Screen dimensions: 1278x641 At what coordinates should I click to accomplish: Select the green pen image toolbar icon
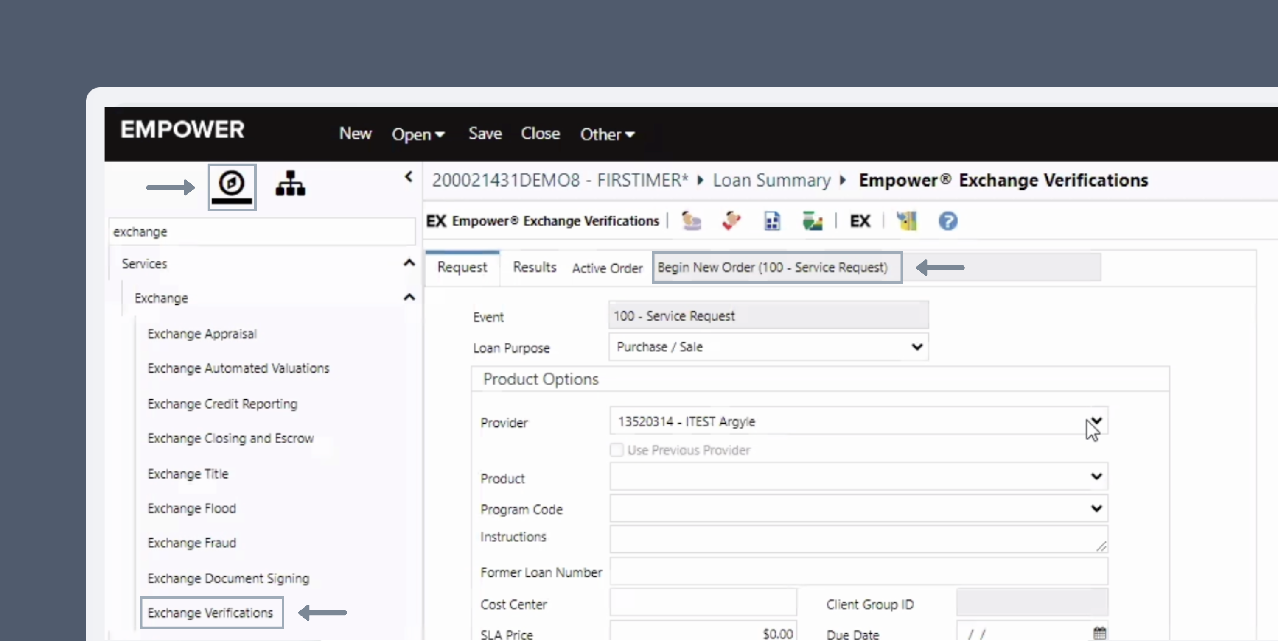click(812, 220)
